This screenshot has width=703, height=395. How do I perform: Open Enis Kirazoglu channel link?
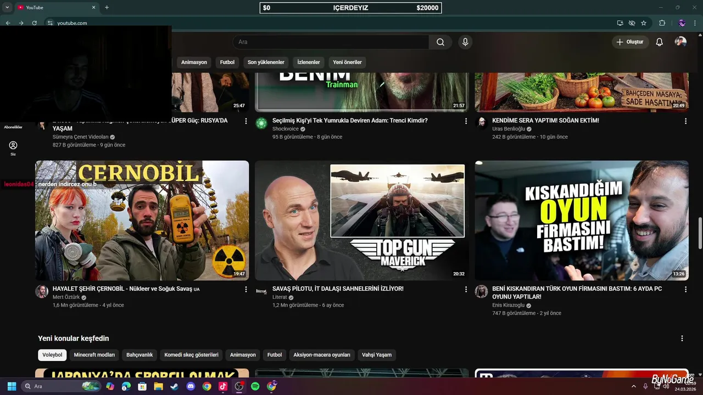[508, 306]
